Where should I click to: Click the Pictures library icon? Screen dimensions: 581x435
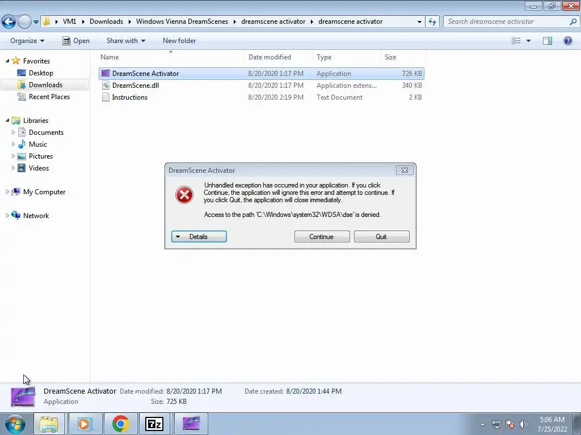(22, 156)
